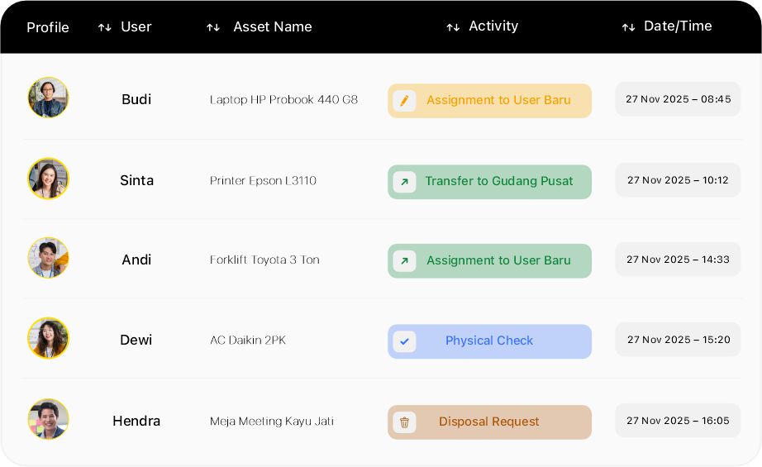The height and width of the screenshot is (467, 762).
Task: Select Dewi's avatar image
Action: pyautogui.click(x=48, y=339)
